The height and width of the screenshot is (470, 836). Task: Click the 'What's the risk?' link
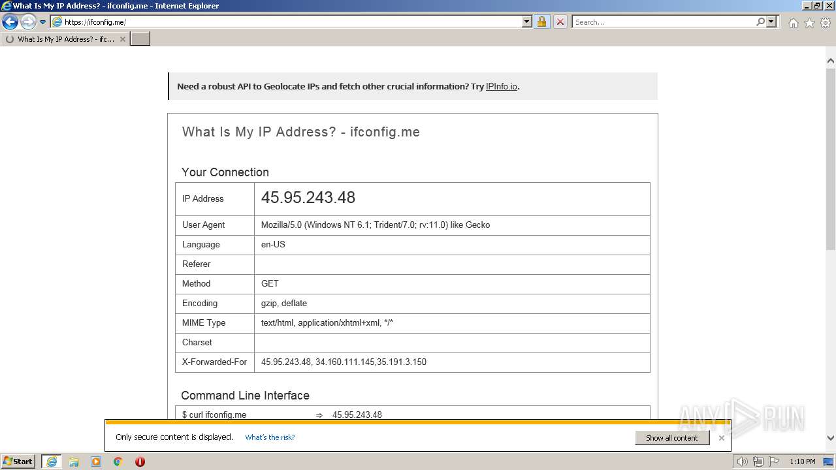click(270, 437)
